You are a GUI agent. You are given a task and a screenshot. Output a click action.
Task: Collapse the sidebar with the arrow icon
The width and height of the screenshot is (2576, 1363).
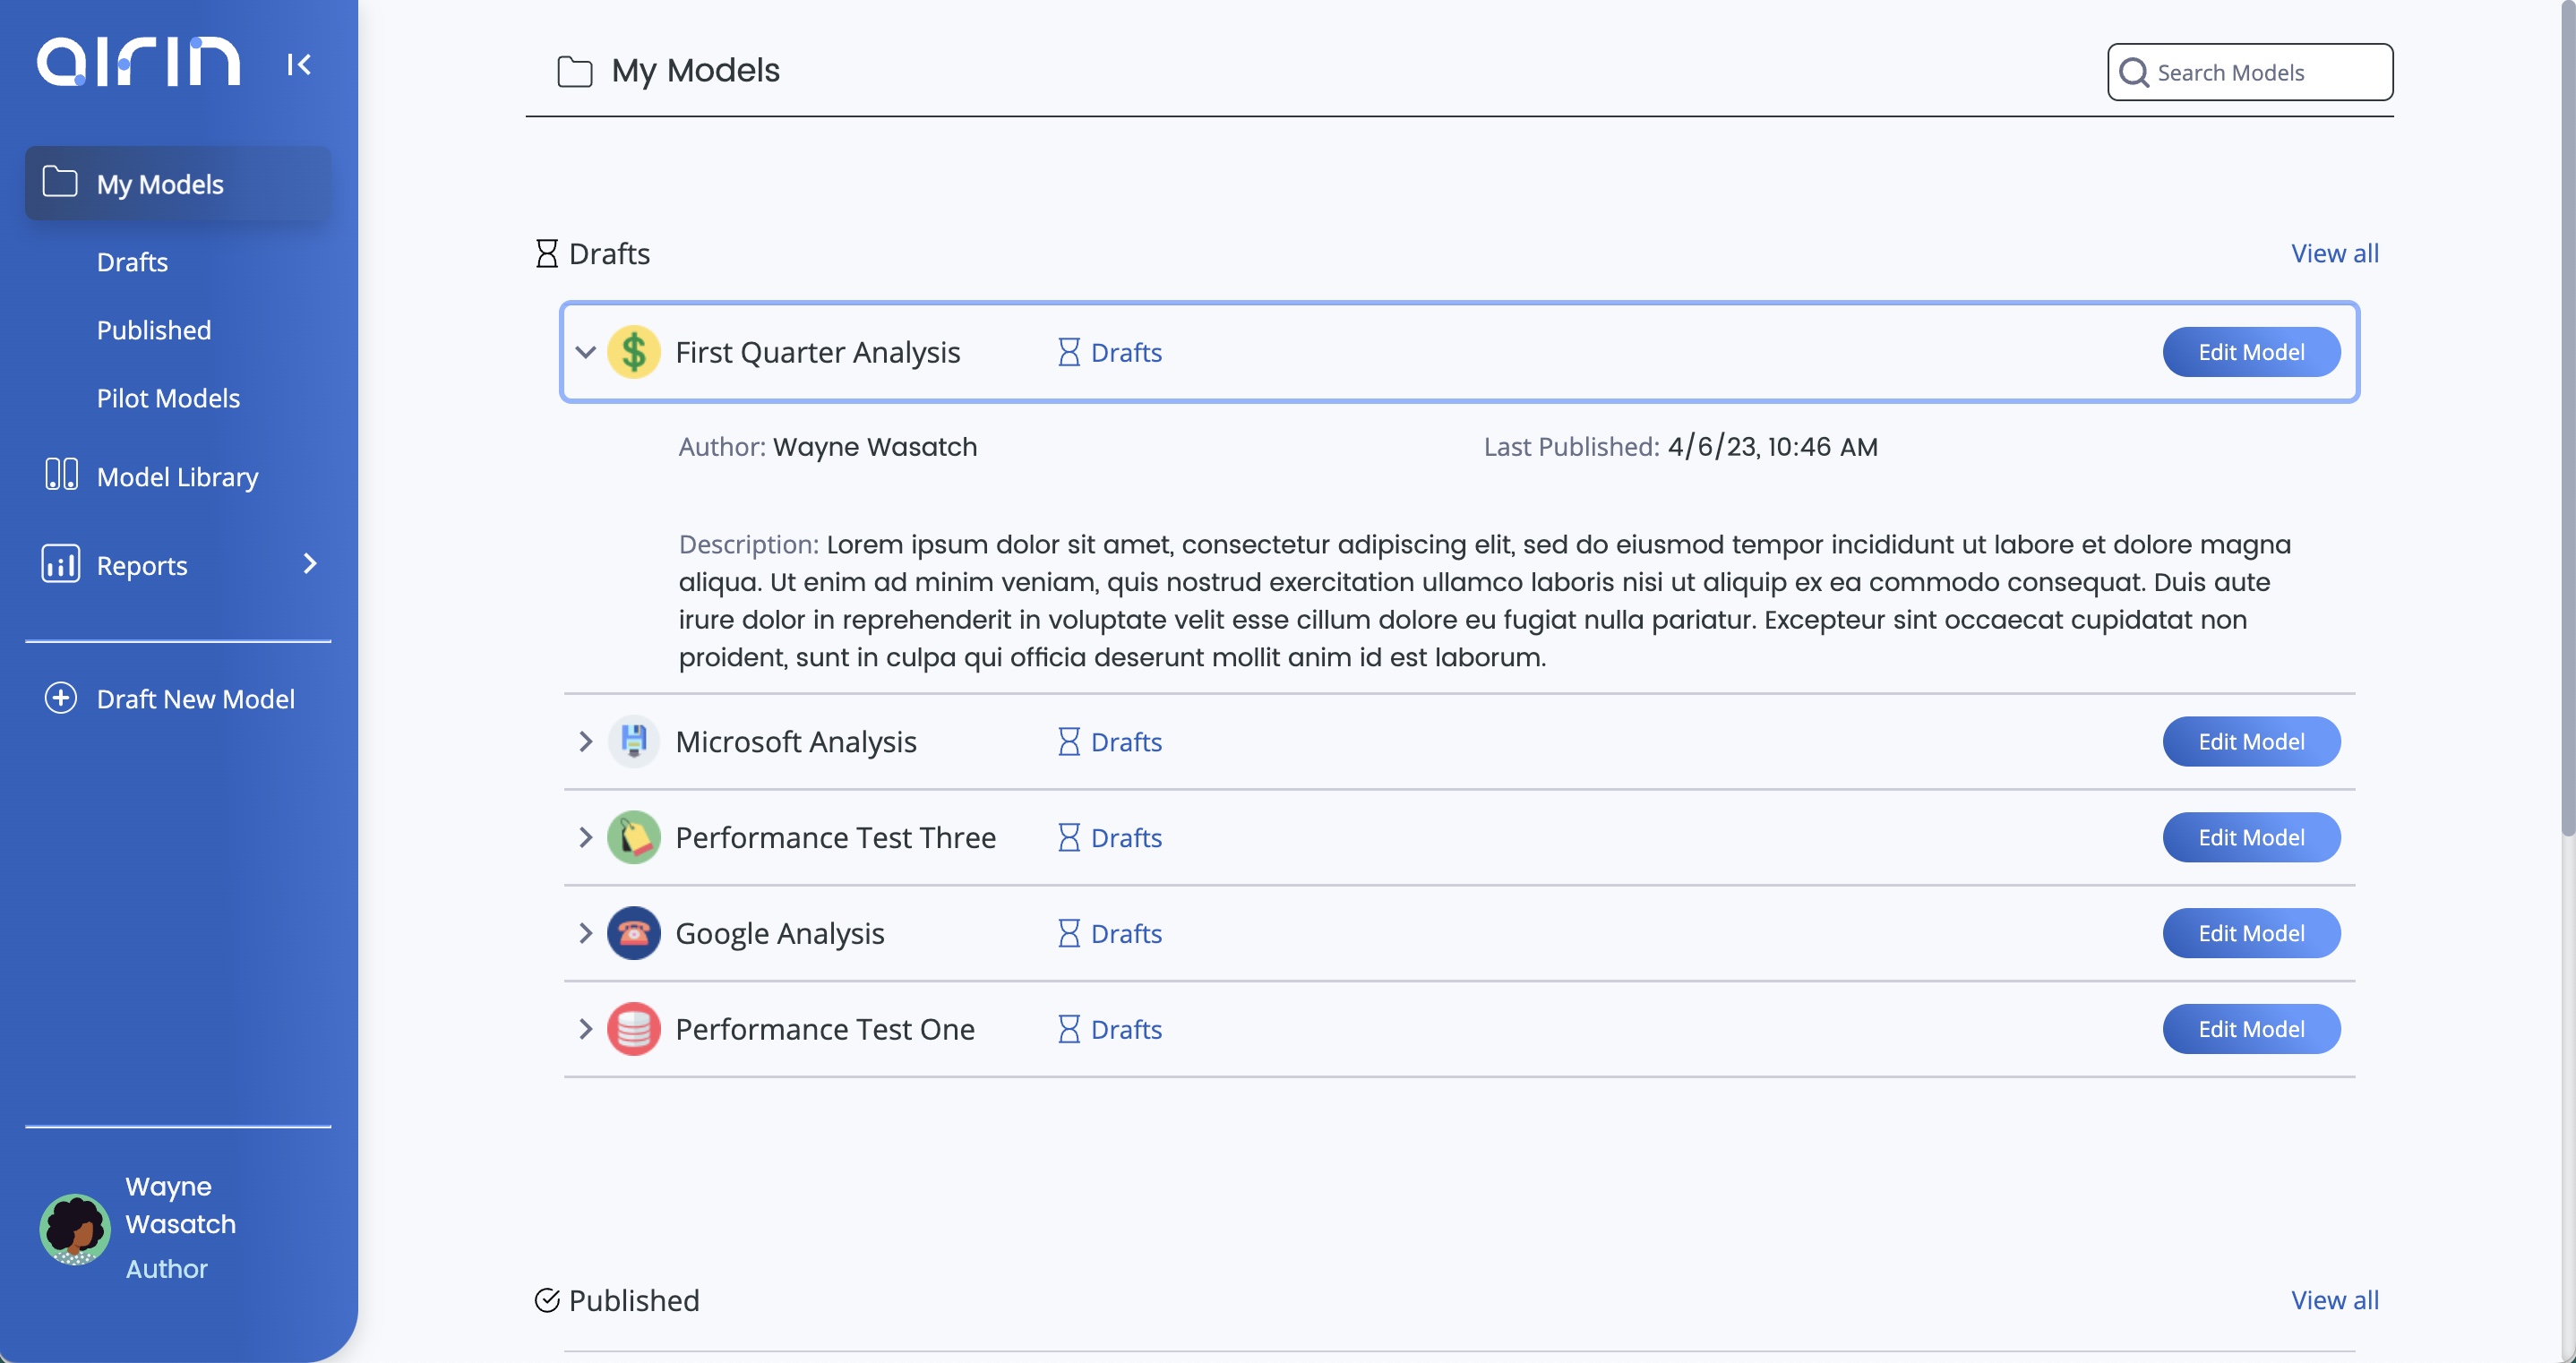[298, 65]
